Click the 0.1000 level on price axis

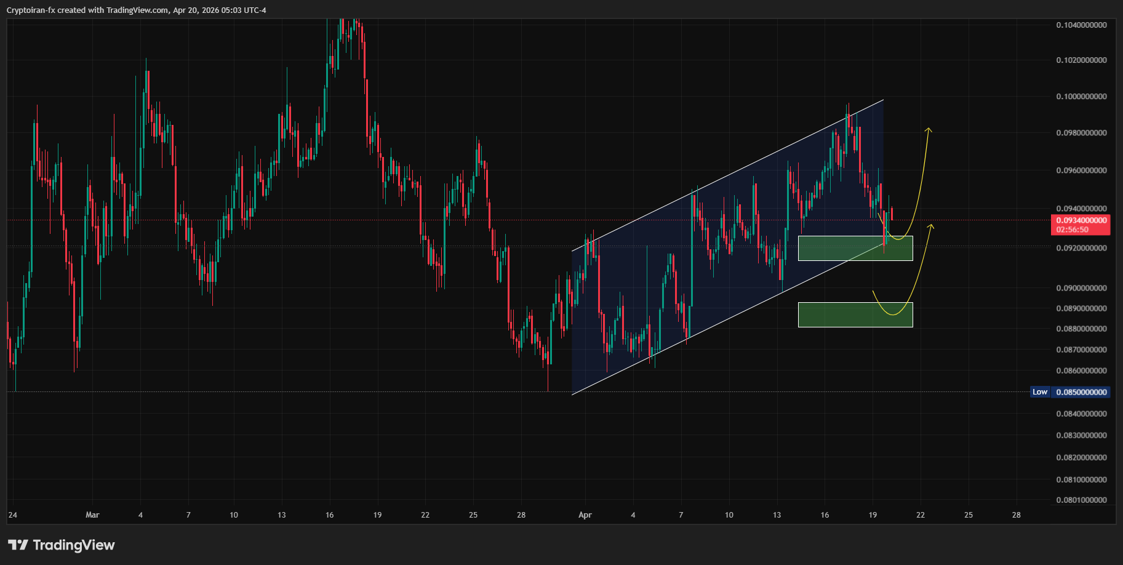(1081, 97)
